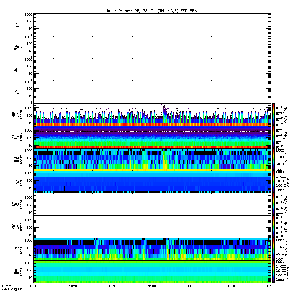Click the thd scm3 FFT spectrogram panel
This screenshot has height=308, width=289.
[x=152, y=137]
